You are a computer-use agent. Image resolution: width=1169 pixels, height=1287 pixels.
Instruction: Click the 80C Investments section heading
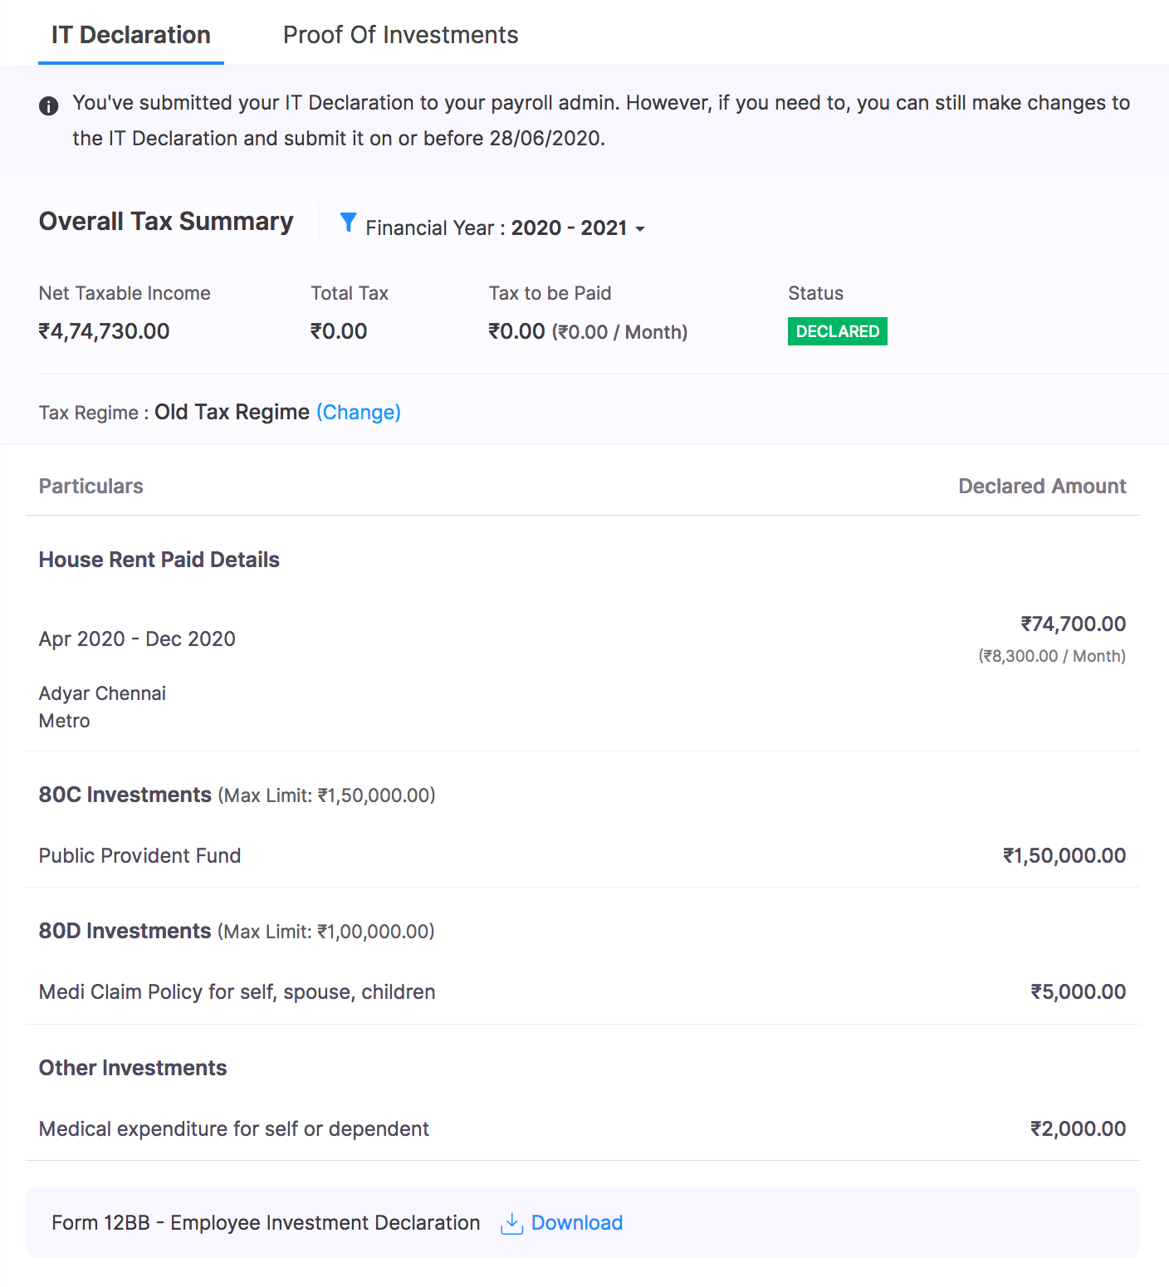coord(125,795)
